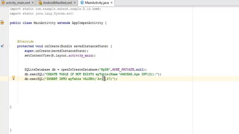Click on openOrCreateDatabase method call
This screenshot has width=239, height=134.
[x=79, y=70]
